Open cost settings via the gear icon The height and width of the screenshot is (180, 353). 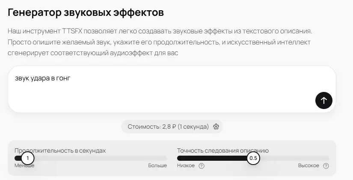tap(216, 127)
